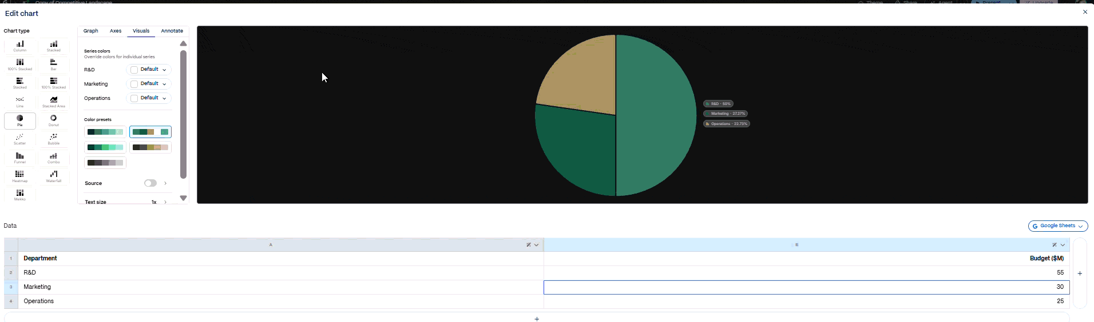This screenshot has width=1094, height=322.
Task: Select the Marketing cell in column A
Action: 281,287
